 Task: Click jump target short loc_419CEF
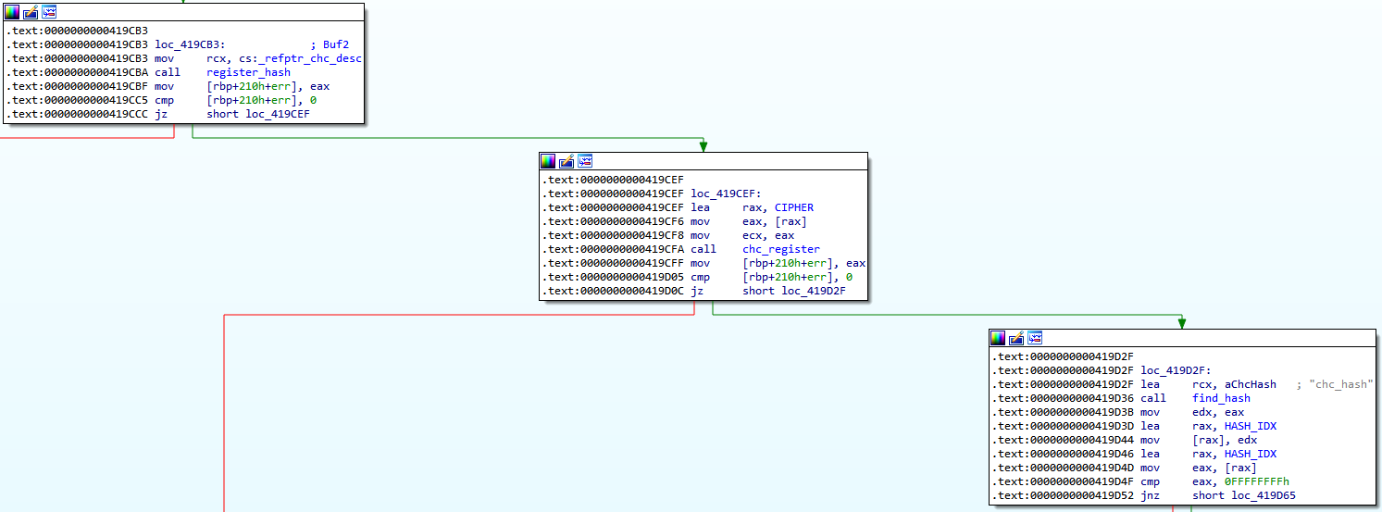point(258,114)
